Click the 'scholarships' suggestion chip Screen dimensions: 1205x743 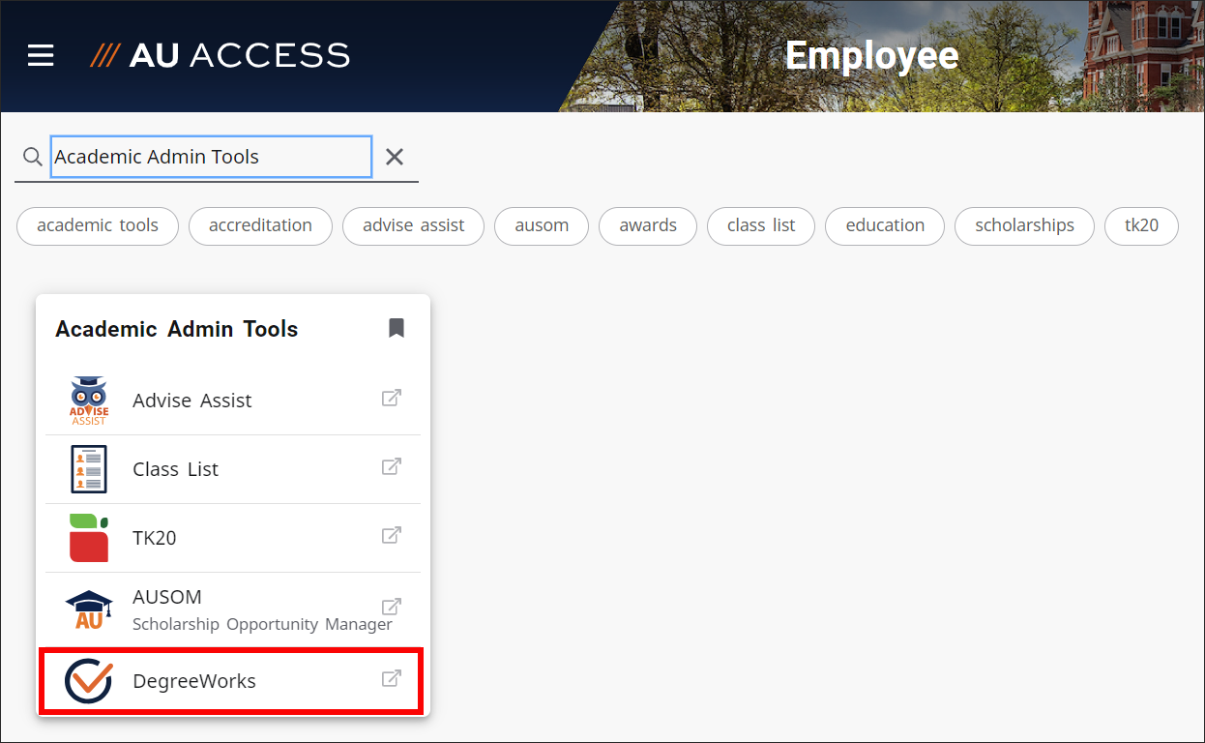pos(1024,225)
